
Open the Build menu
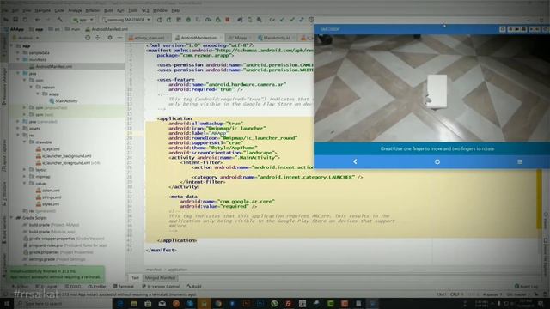click(109, 10)
